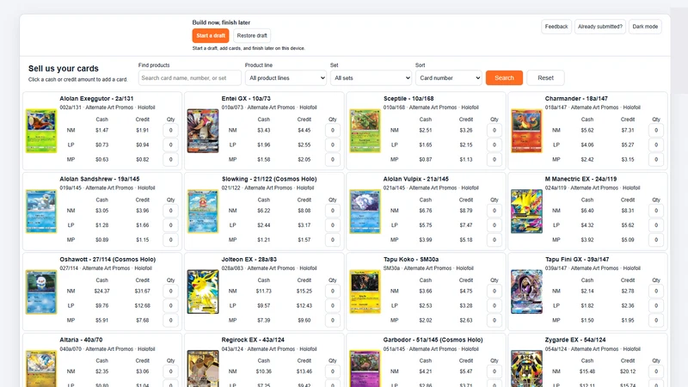Open the Sort dropdown showing Card number
This screenshot has width=688, height=387.
[x=448, y=77]
